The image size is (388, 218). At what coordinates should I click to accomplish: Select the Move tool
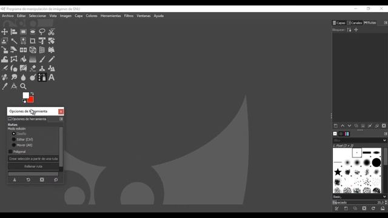4,31
